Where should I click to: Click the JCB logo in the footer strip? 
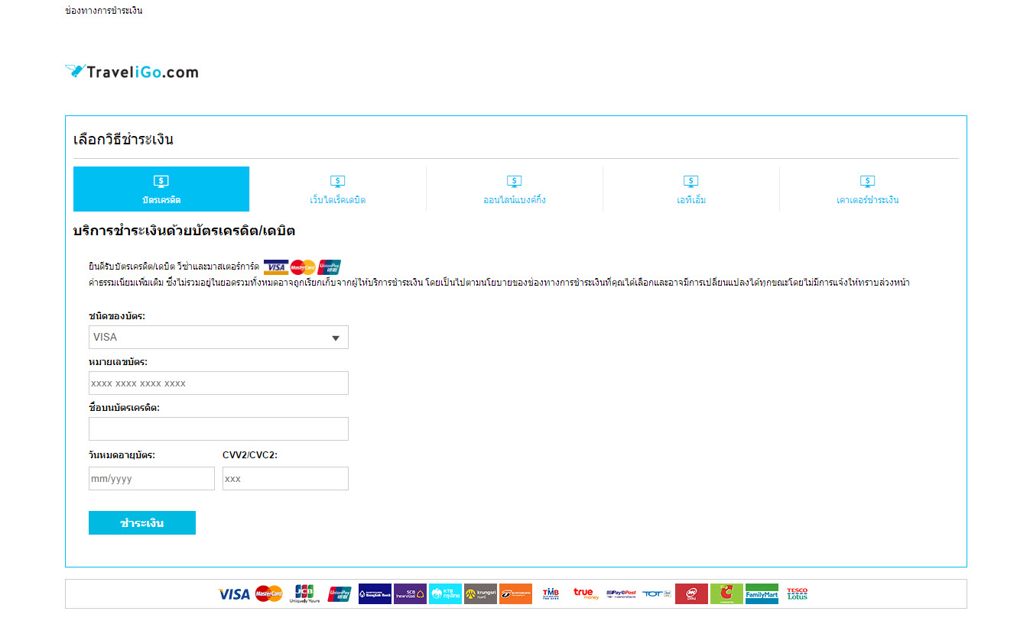tap(304, 593)
